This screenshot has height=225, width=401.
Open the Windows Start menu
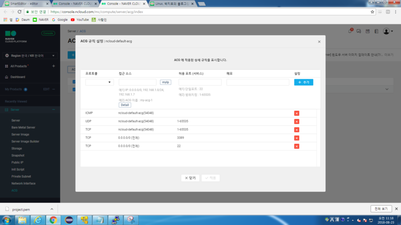[x=6, y=220]
